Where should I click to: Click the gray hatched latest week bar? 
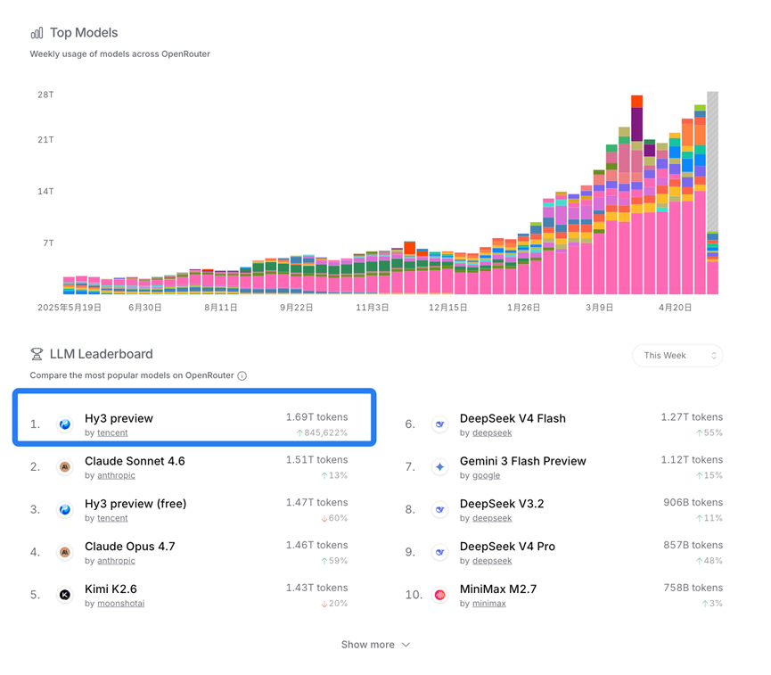pos(712,161)
